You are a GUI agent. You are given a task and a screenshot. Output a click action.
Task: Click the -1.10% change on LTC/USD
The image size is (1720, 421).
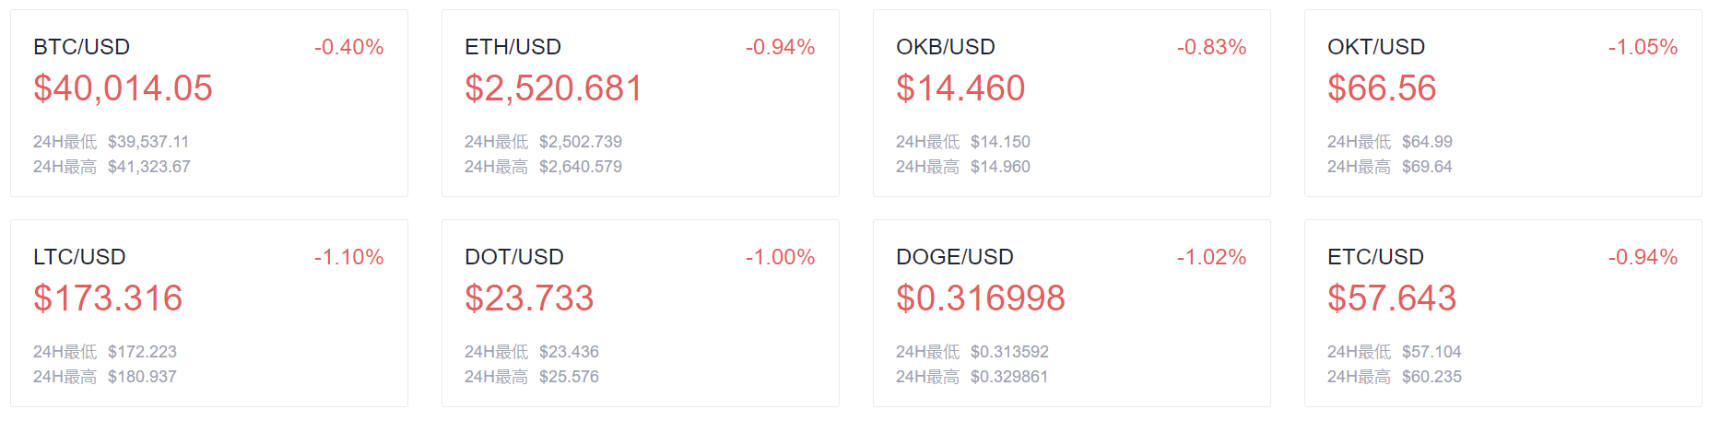pos(349,257)
